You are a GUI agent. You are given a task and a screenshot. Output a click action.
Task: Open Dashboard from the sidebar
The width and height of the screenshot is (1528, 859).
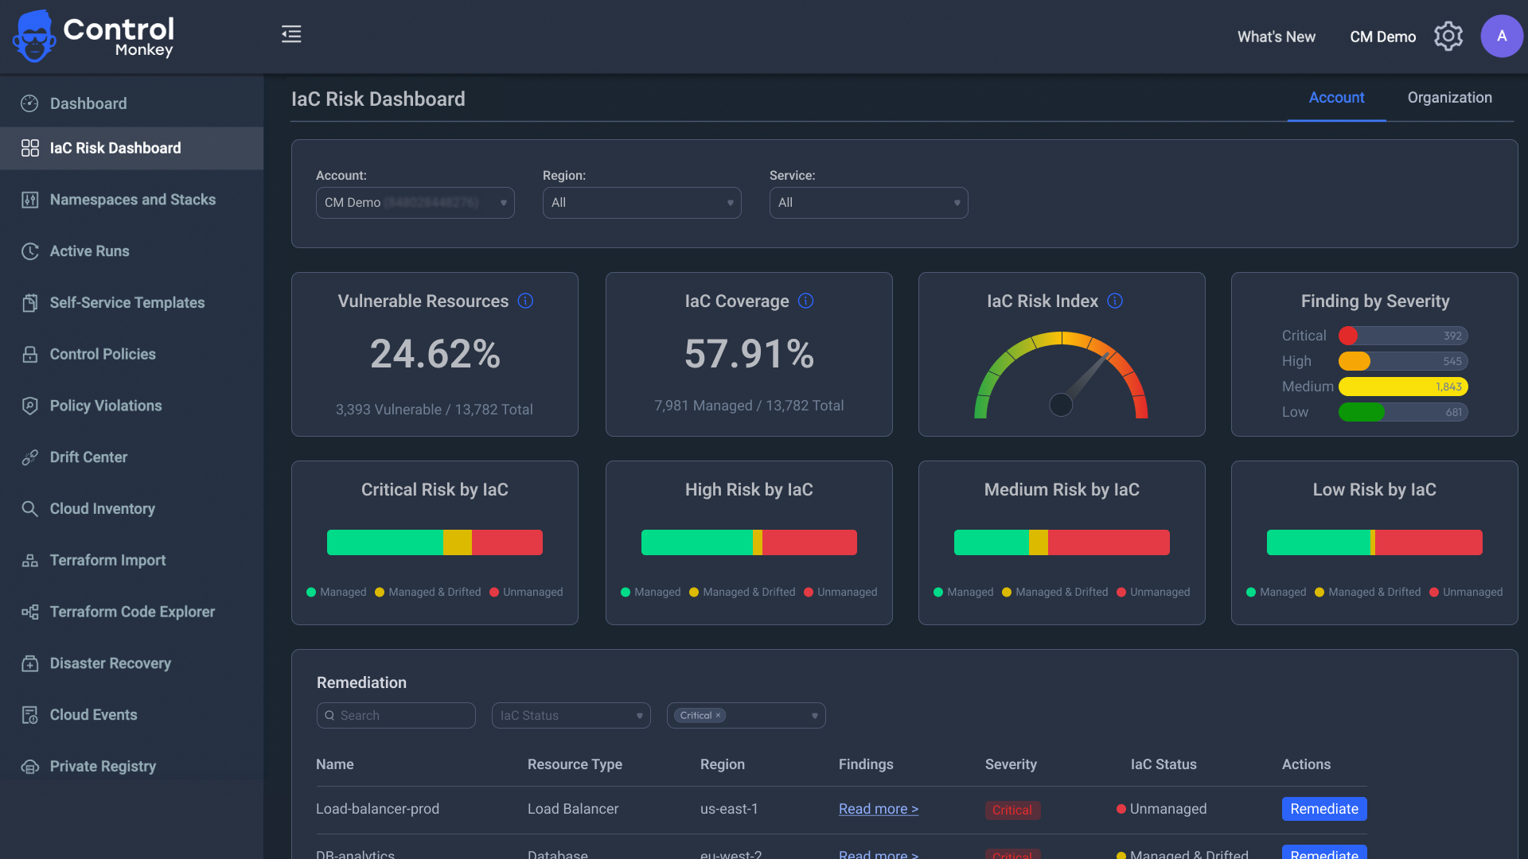click(131, 103)
